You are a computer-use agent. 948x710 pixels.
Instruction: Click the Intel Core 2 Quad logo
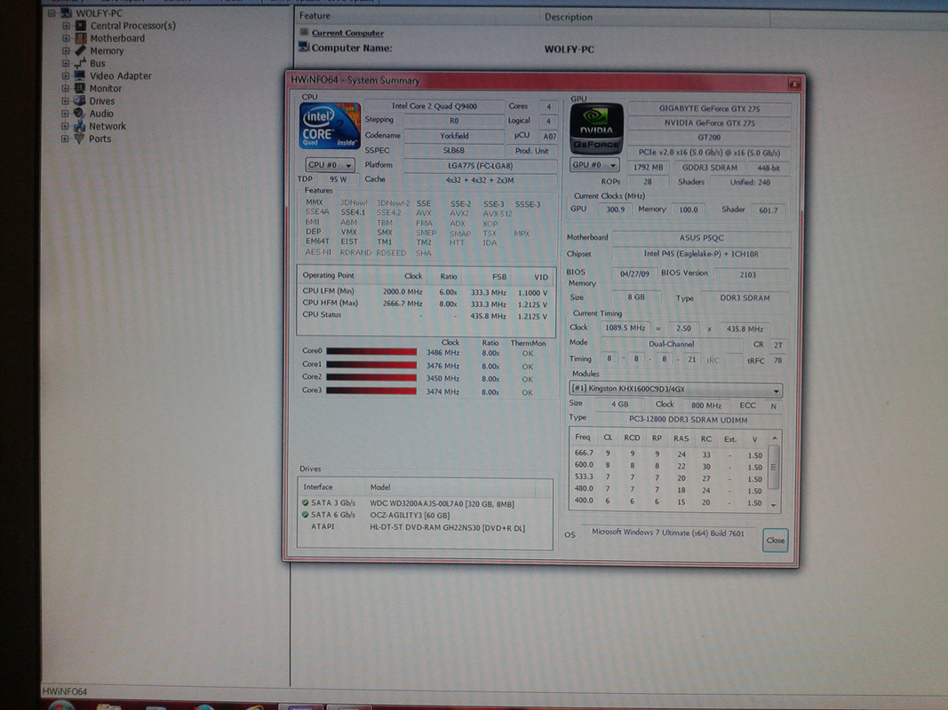point(330,125)
